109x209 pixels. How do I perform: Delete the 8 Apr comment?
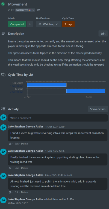(25, 192)
